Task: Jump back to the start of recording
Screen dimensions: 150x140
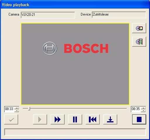Action: (93, 119)
